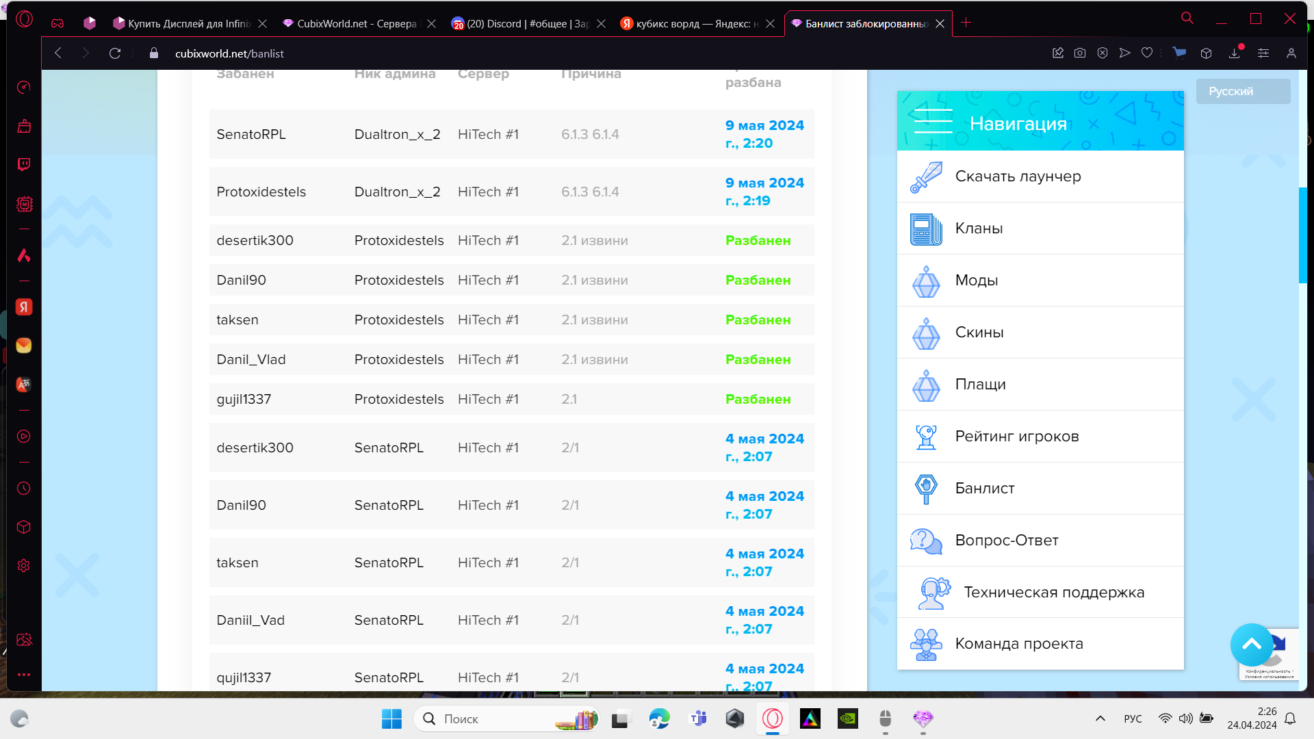Open Opera sidebar three-dots more menu
Screen dimensions: 1314x739
(24, 675)
